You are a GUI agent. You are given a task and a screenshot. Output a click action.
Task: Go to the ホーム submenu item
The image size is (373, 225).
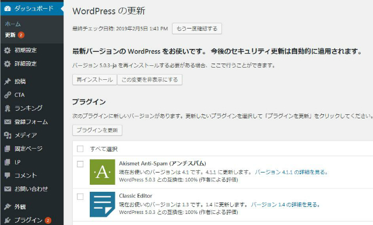13,24
